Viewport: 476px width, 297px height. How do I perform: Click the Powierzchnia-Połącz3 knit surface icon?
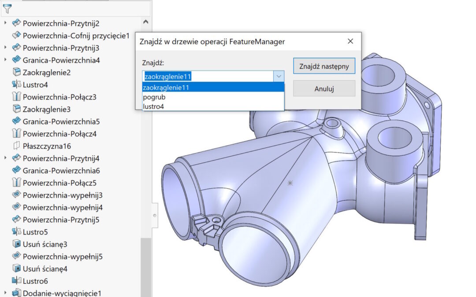click(16, 97)
